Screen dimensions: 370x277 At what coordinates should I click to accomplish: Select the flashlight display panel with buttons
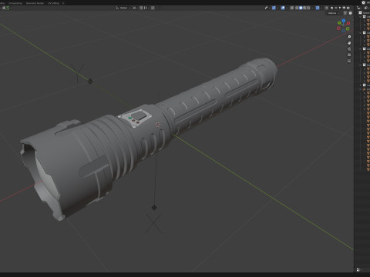(136, 118)
